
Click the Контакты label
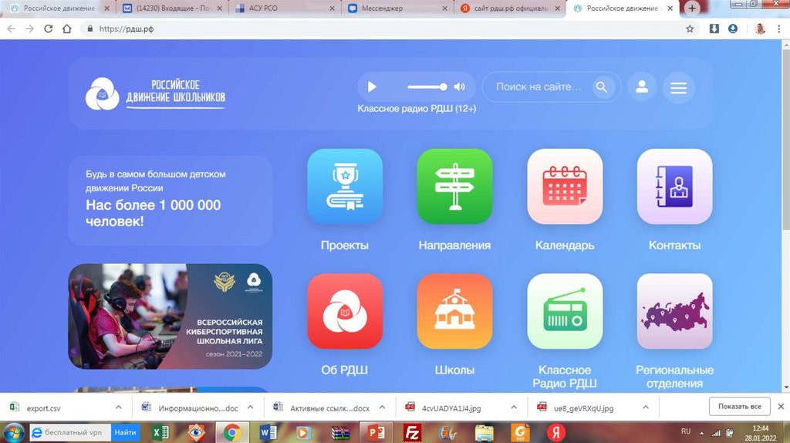click(x=674, y=245)
